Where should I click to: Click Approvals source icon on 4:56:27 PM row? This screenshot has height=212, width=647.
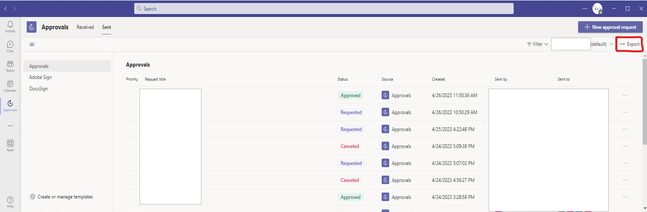coord(385,180)
